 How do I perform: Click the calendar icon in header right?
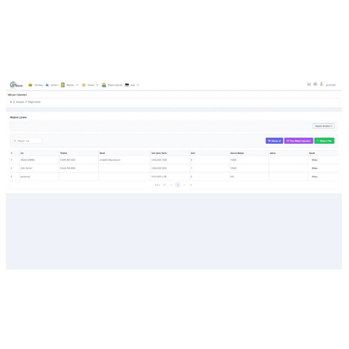coord(315,84)
